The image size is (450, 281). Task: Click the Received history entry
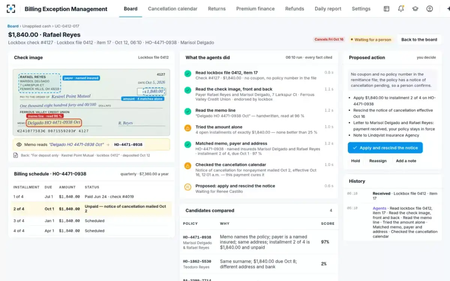393,196
